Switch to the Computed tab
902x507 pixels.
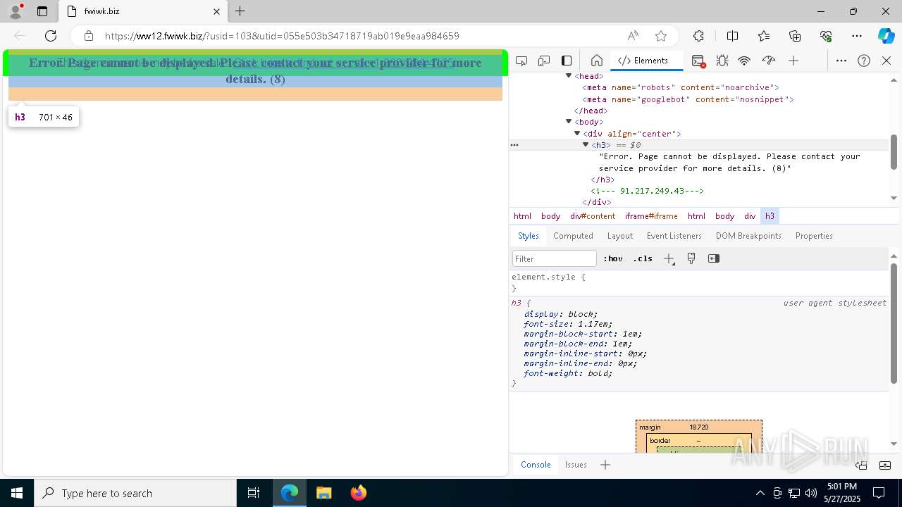[573, 236]
